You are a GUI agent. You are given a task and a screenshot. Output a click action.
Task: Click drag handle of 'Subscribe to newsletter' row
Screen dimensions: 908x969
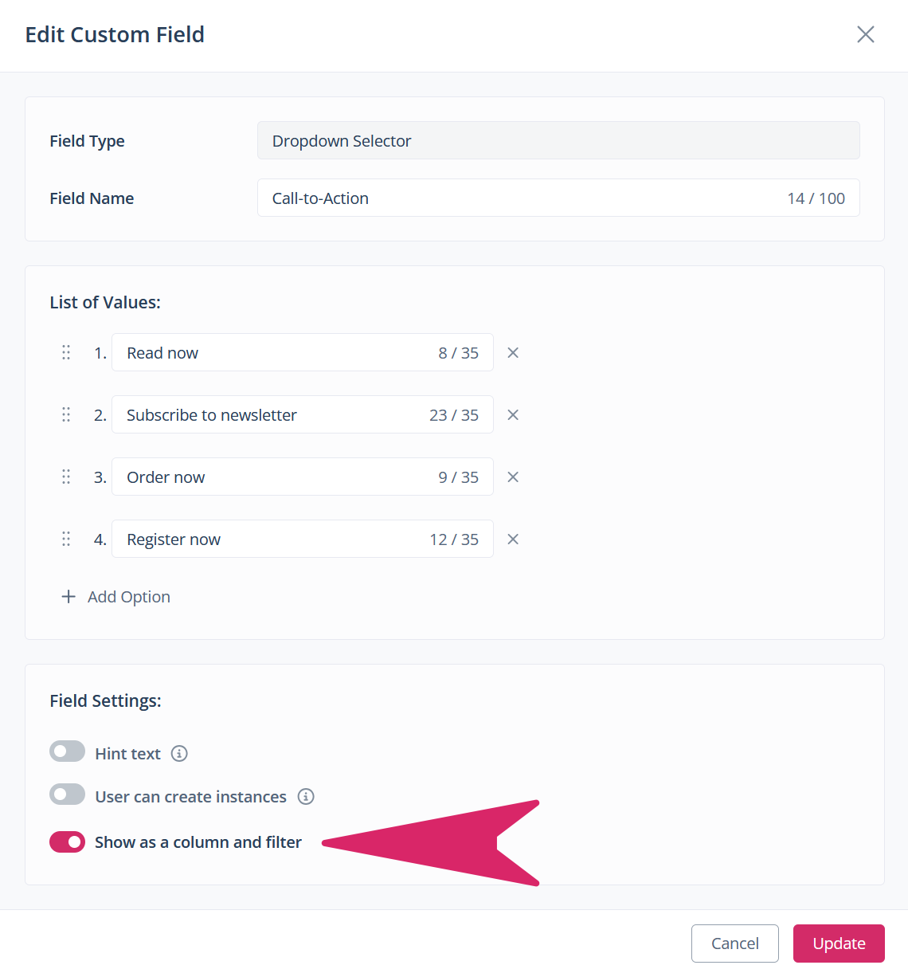(66, 414)
